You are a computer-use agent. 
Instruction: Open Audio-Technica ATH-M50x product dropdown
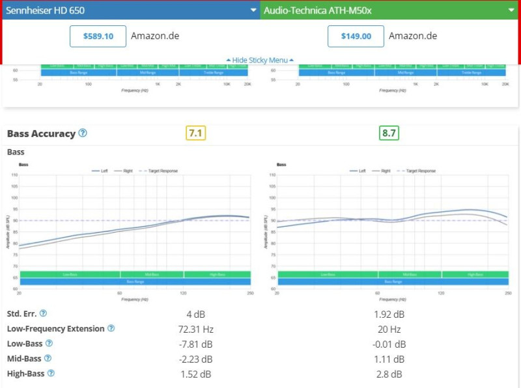[389, 10]
